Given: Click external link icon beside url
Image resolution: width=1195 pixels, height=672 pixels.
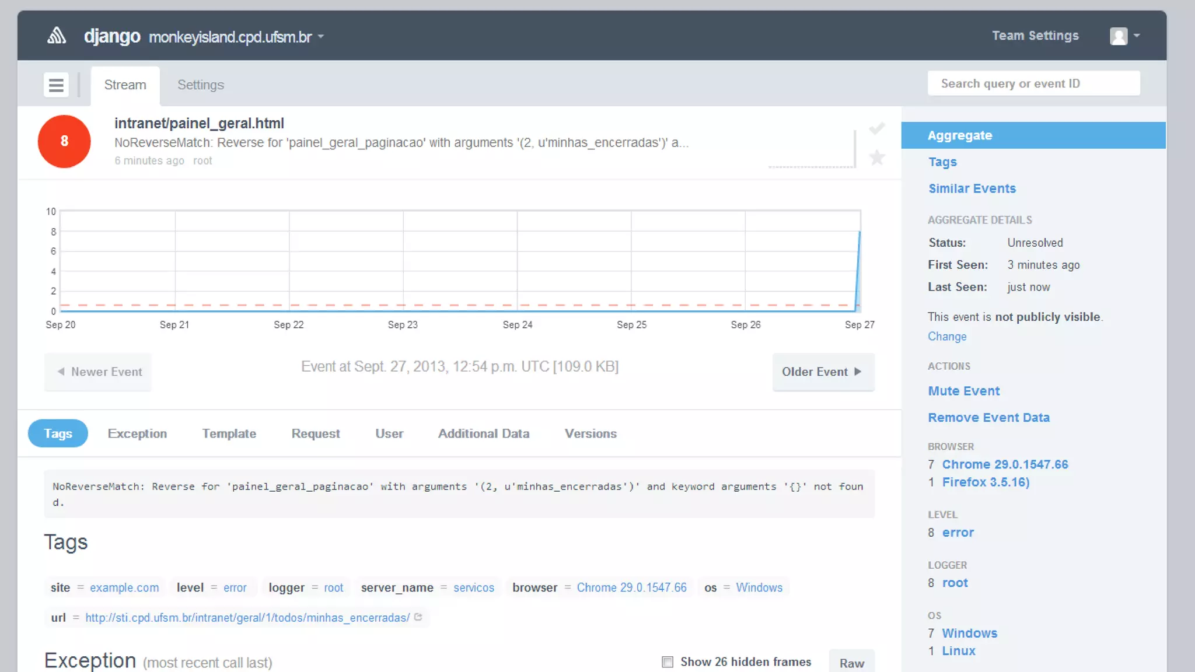Looking at the screenshot, I should coord(418,617).
